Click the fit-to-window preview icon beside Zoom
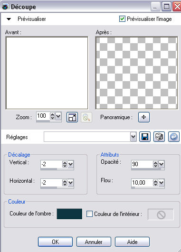The image size is (181, 252). coord(72,117)
